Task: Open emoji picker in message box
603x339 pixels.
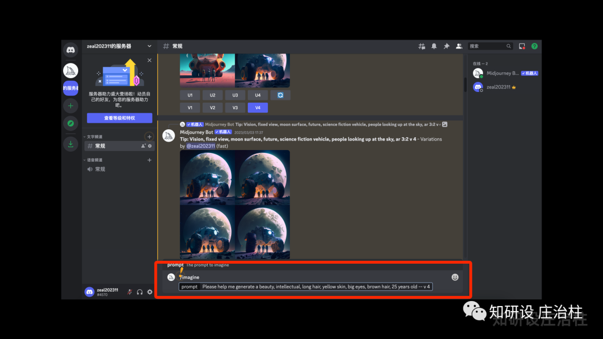Action: click(x=455, y=277)
